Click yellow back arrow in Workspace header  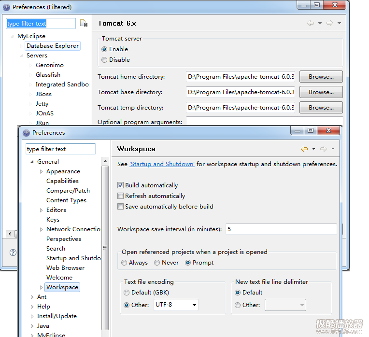(x=304, y=149)
